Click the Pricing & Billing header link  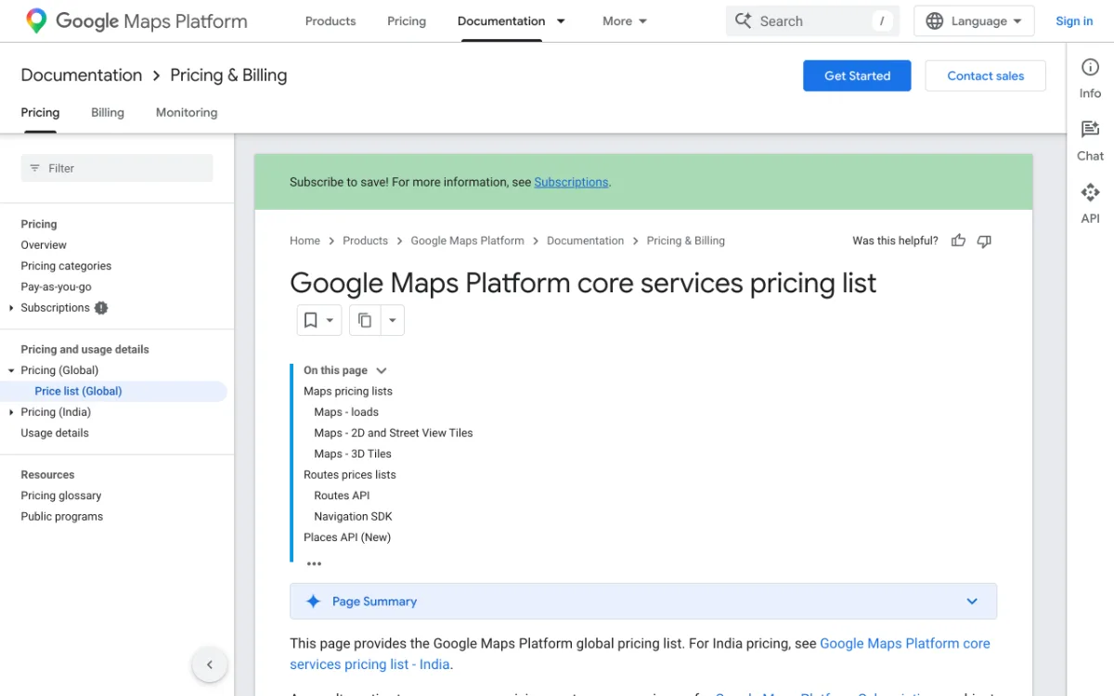click(x=228, y=75)
